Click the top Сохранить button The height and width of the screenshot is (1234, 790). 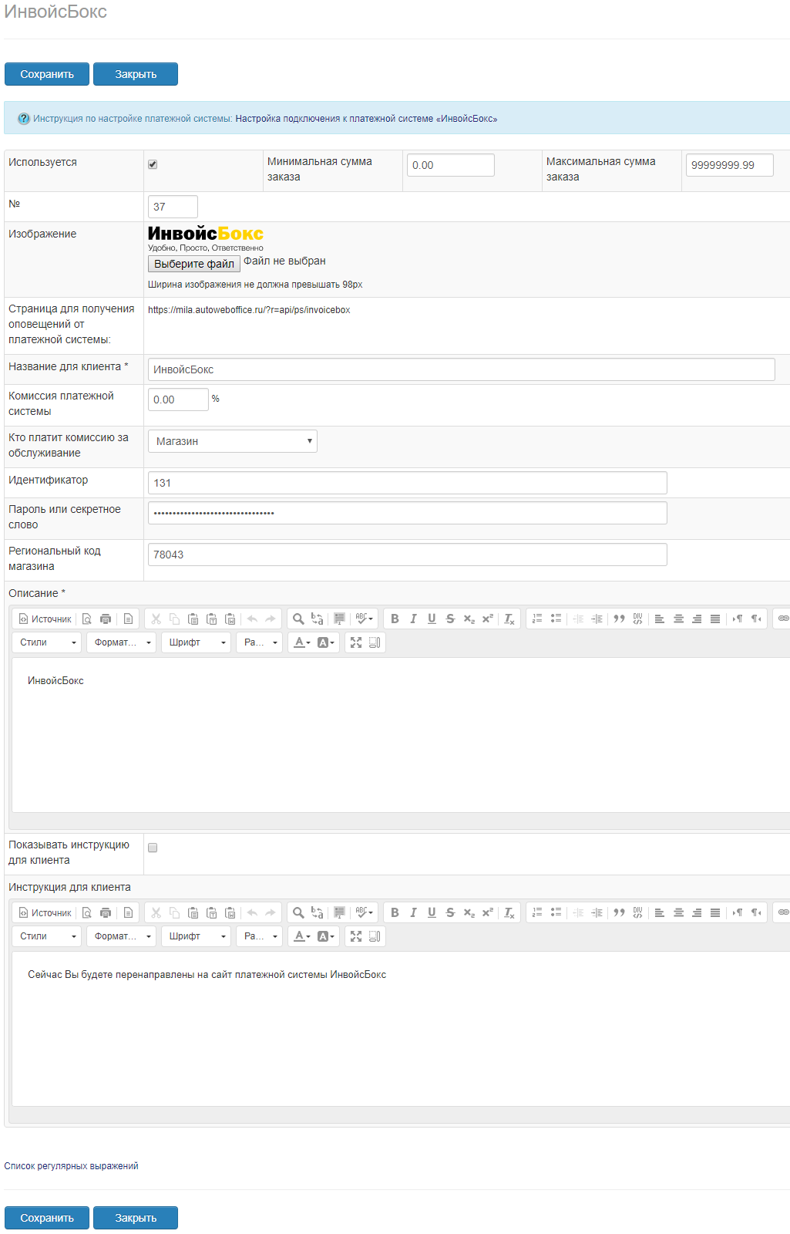click(47, 74)
